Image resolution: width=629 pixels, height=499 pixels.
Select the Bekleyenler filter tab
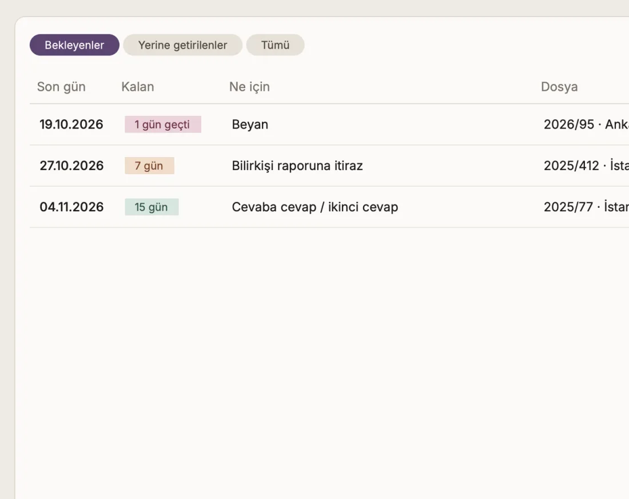coord(74,45)
